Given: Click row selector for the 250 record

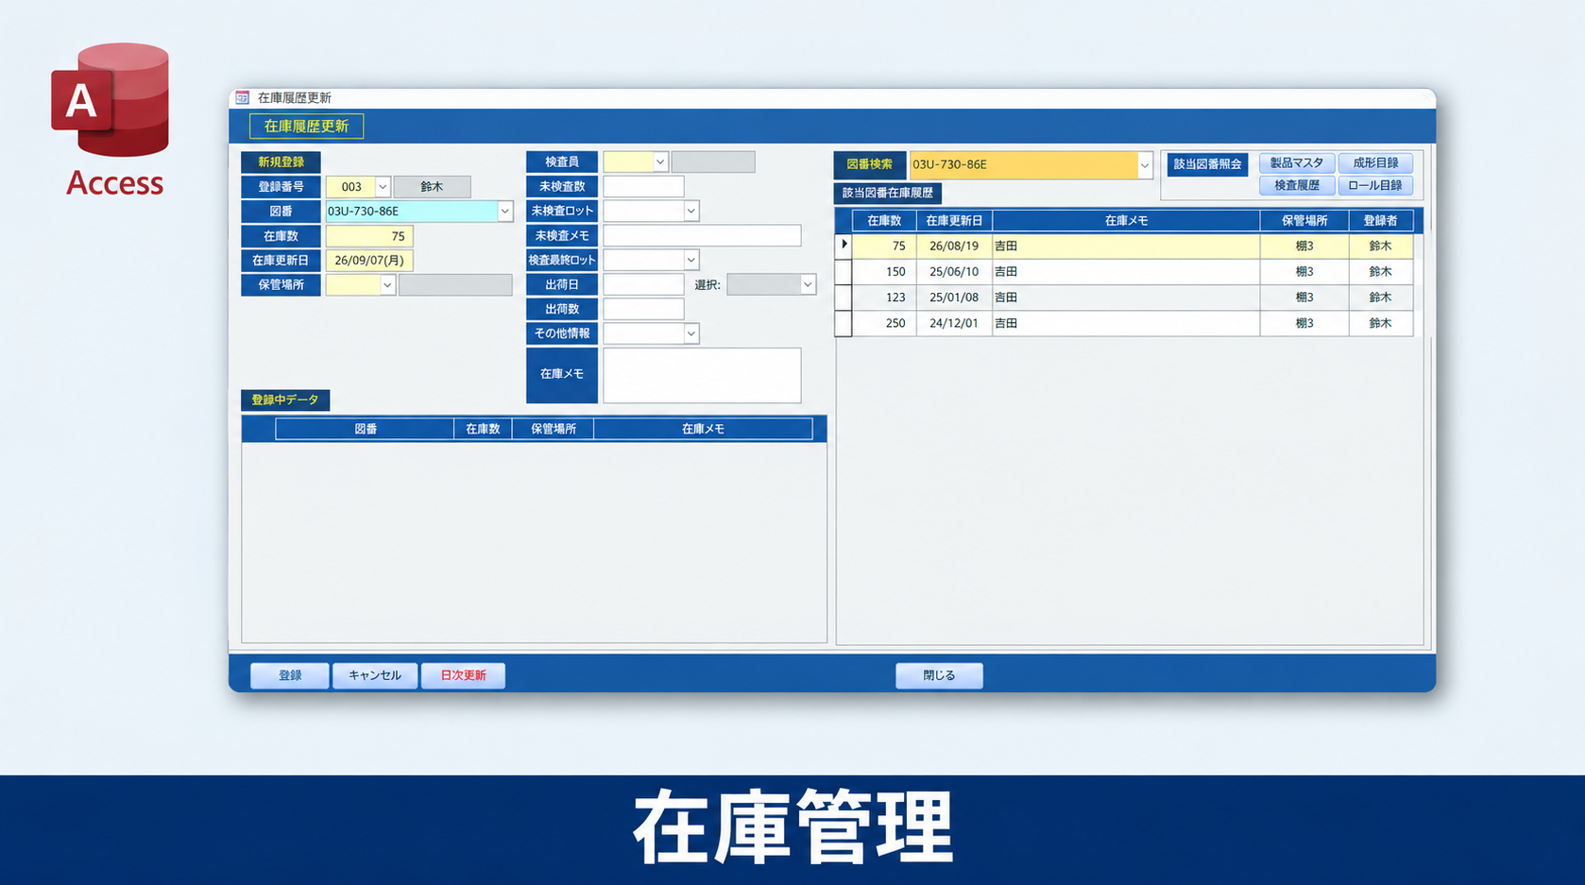Looking at the screenshot, I should pyautogui.click(x=844, y=323).
